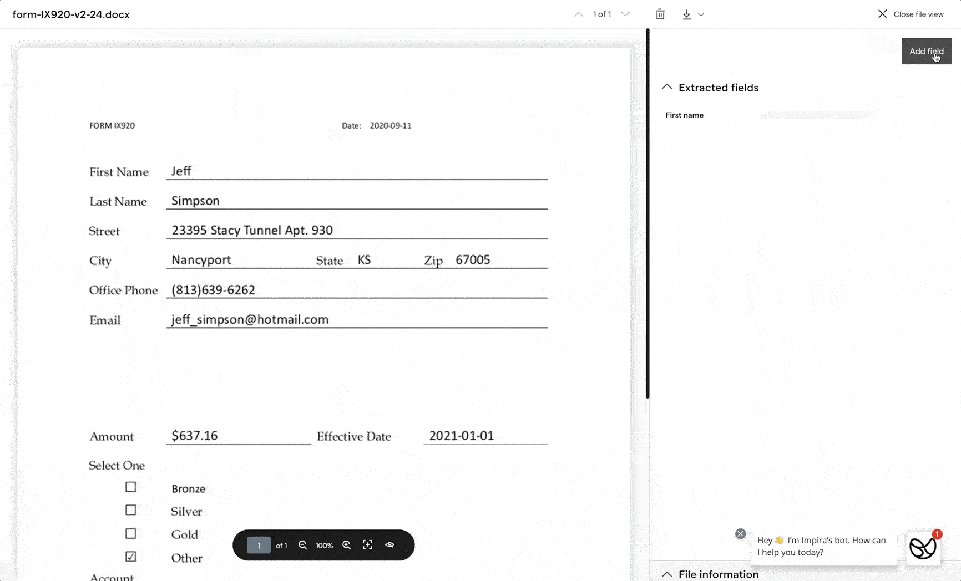Click the 1 of 1 file counter
961x581 pixels.
(602, 14)
